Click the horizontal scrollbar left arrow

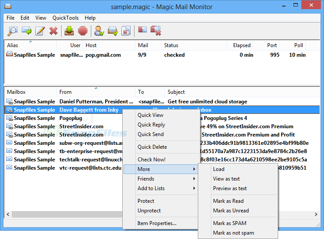pos(8,214)
